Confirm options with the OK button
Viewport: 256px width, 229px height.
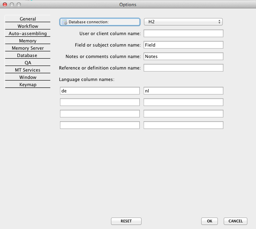coord(210,221)
